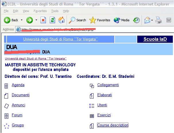The height and width of the screenshot is (133, 174).
Task: Open the Favorites star in the toolbar
Action: pos(100,20)
